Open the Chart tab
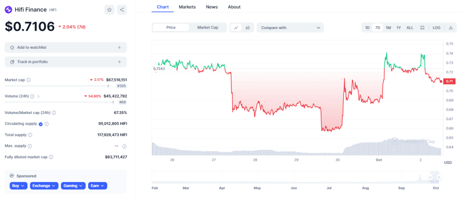The width and height of the screenshot is (463, 202). click(162, 7)
